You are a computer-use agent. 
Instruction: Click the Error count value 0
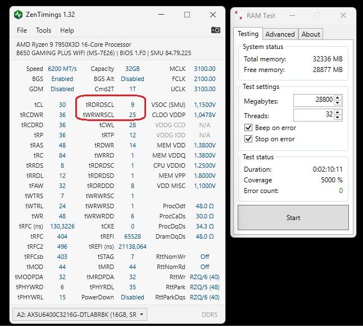(341, 191)
